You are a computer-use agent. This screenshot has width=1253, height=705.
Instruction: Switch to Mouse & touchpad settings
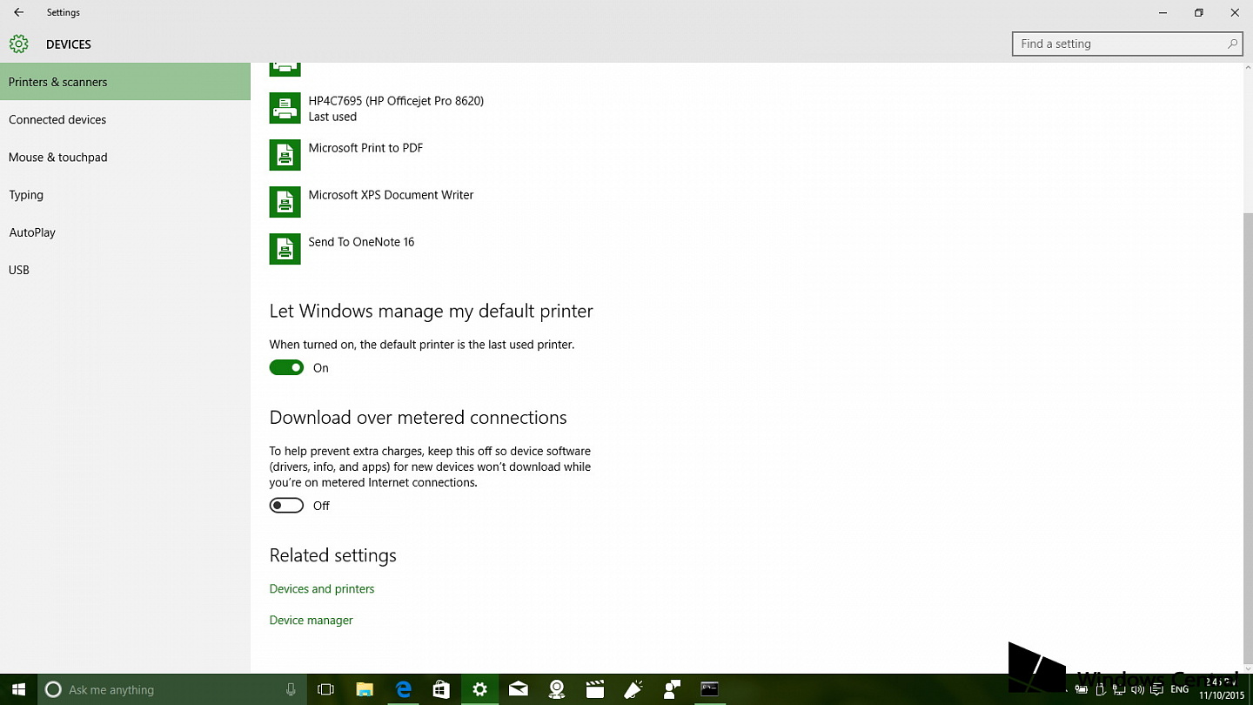[x=125, y=157]
